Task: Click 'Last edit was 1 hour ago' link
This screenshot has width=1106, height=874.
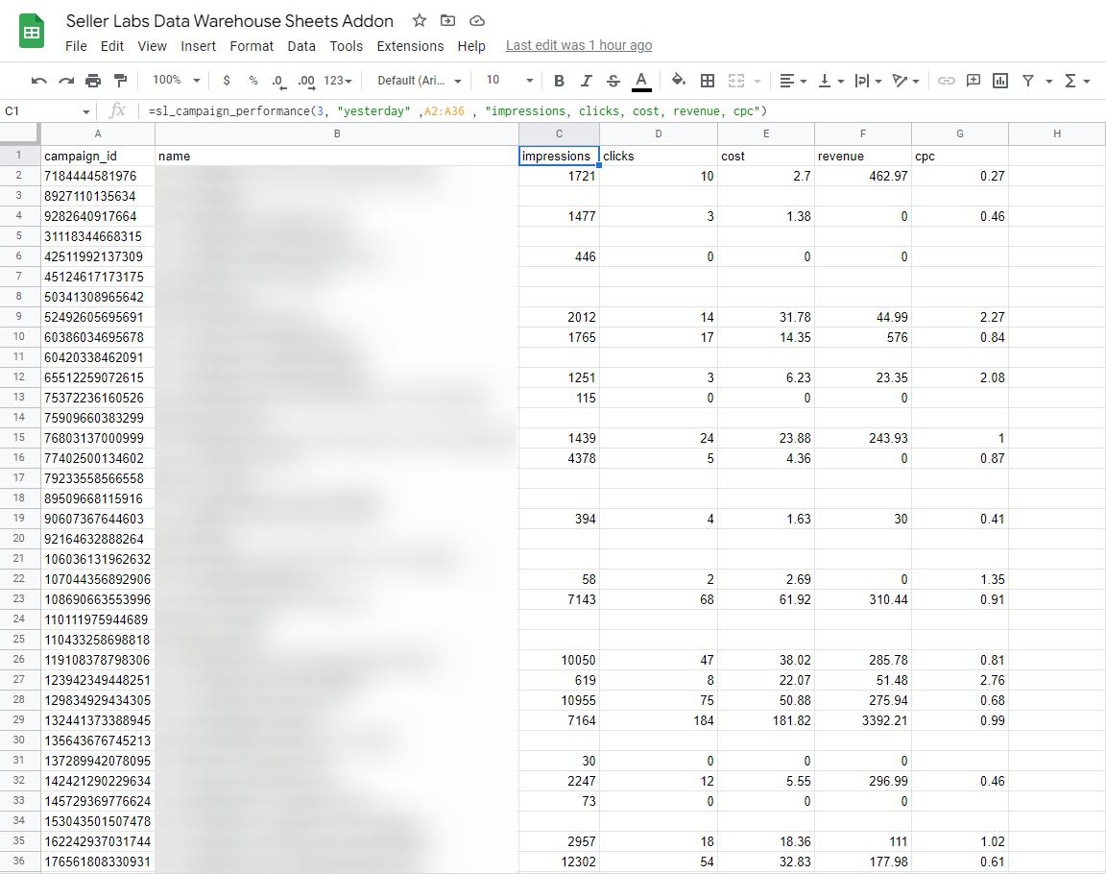Action: [579, 45]
